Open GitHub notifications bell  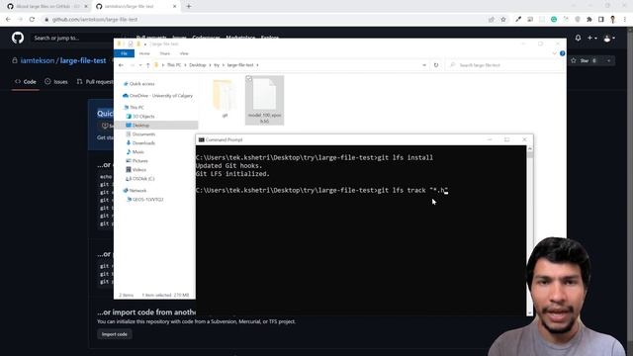(578, 38)
